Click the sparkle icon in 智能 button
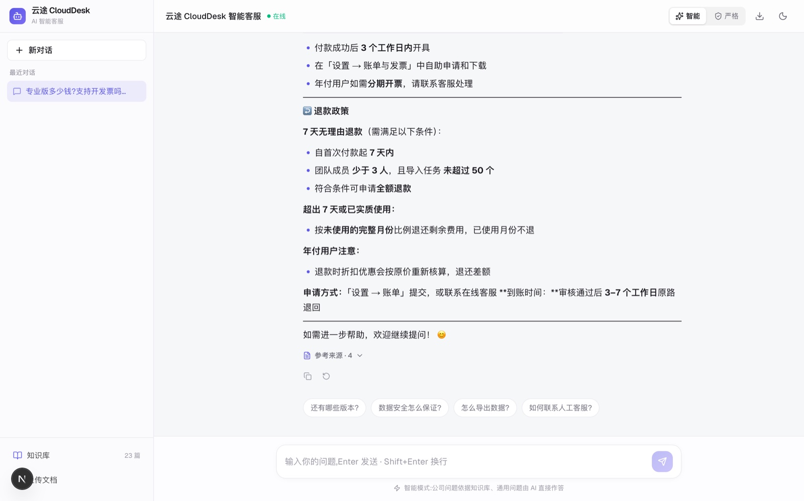The width and height of the screenshot is (804, 501). pyautogui.click(x=679, y=16)
